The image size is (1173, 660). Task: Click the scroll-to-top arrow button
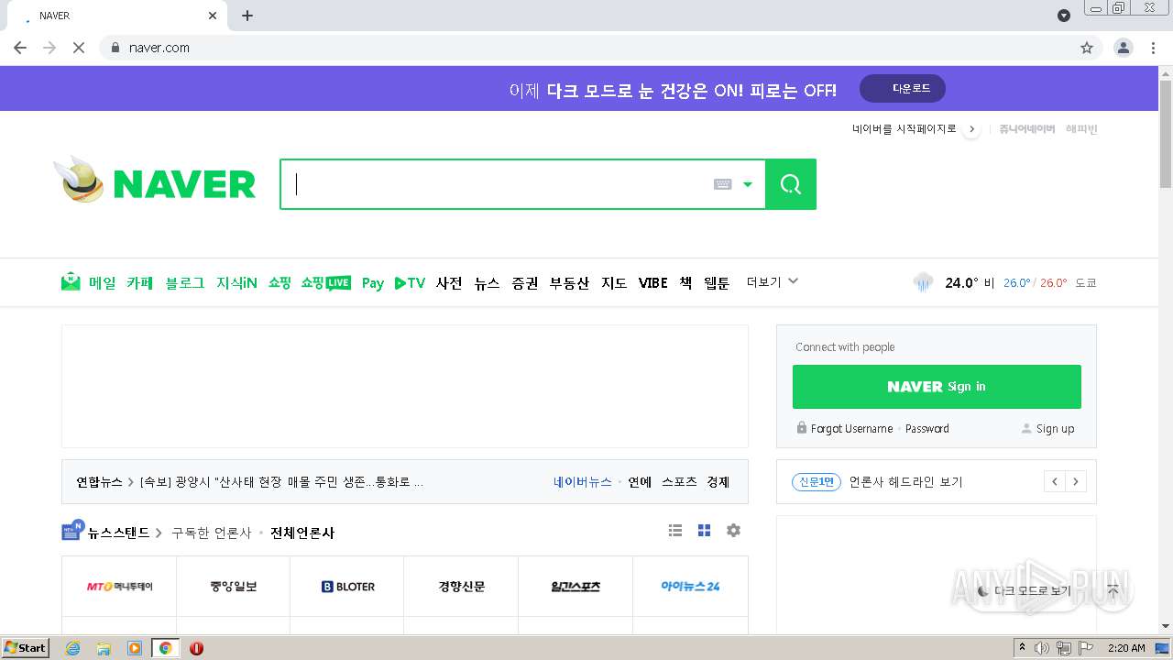tap(1113, 591)
